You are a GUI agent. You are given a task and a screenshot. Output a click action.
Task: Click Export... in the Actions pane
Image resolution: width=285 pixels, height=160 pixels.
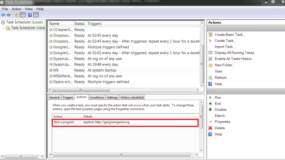220,116
